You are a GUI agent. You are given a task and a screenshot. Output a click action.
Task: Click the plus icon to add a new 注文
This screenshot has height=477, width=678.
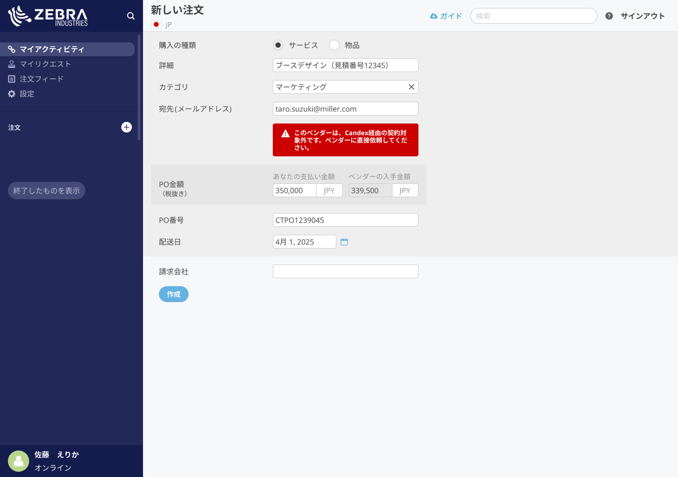[126, 127]
